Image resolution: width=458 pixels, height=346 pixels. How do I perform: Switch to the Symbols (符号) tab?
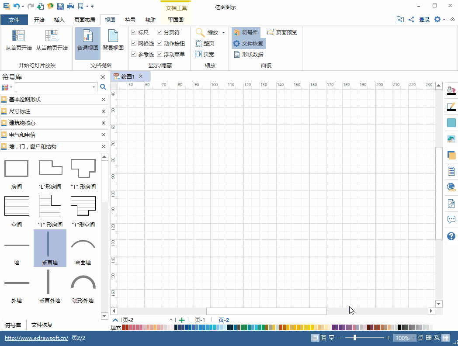pyautogui.click(x=130, y=20)
